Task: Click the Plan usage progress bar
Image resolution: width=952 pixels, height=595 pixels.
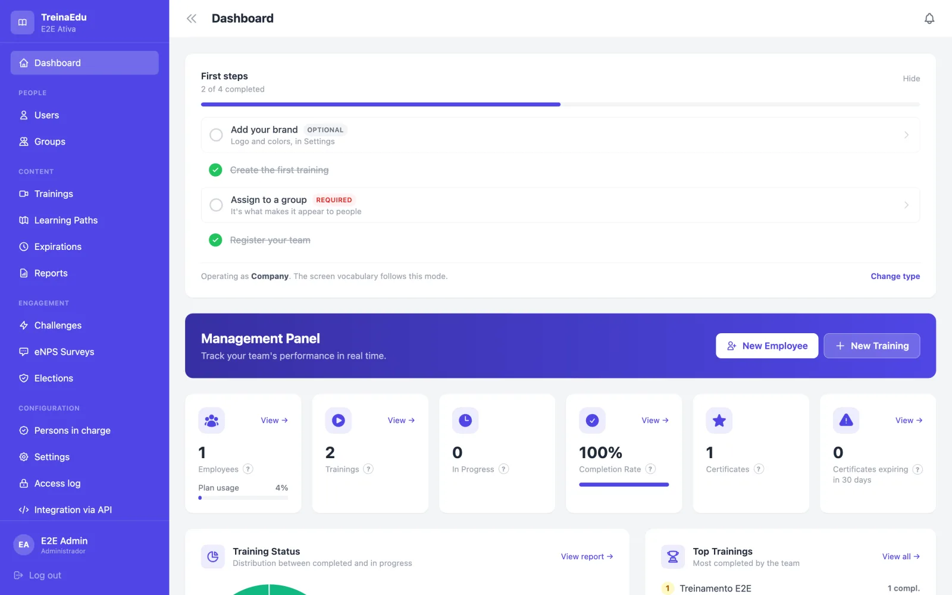Action: pos(243,498)
